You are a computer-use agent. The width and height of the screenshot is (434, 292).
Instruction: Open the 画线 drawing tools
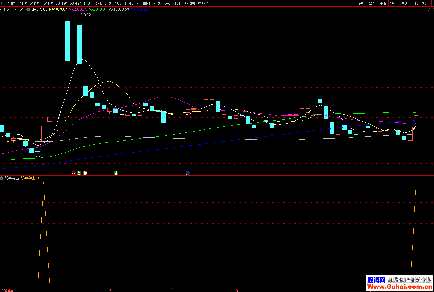pos(404,3)
